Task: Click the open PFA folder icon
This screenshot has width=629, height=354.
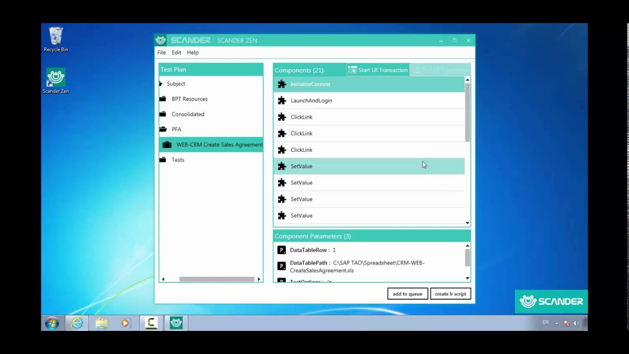Action: [163, 129]
